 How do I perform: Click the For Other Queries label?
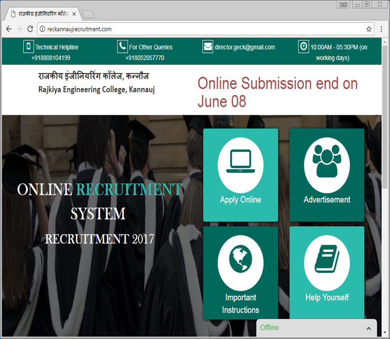pos(151,47)
